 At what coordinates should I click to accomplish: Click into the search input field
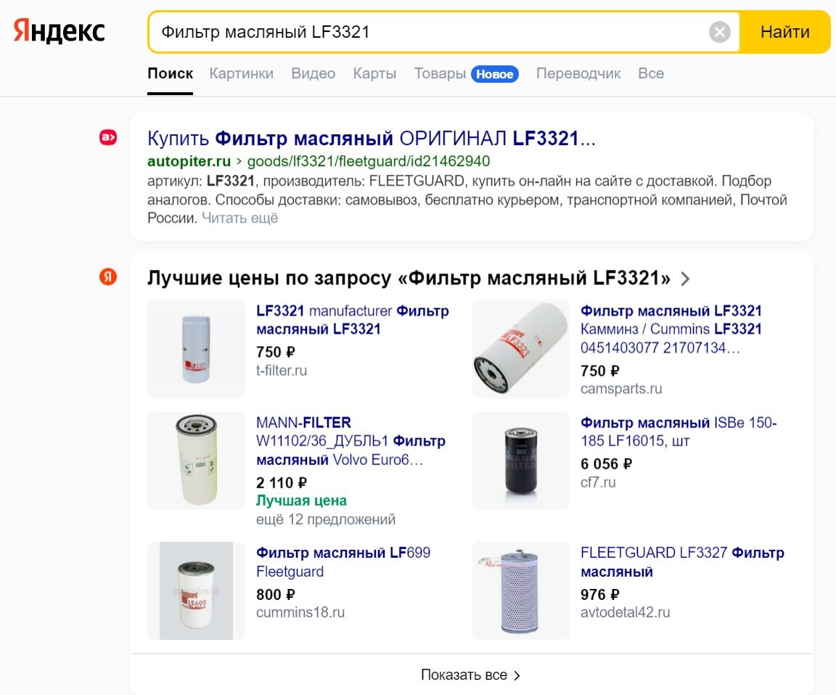(428, 32)
